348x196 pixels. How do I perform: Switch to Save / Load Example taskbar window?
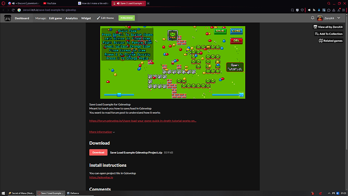click(x=50, y=193)
